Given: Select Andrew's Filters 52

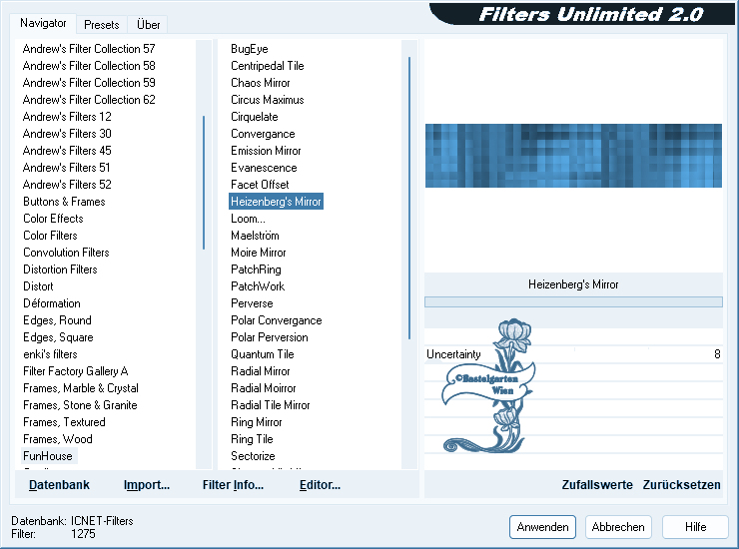Looking at the screenshot, I should point(67,185).
